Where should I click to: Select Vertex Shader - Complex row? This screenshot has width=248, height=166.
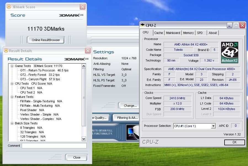(x=41, y=119)
